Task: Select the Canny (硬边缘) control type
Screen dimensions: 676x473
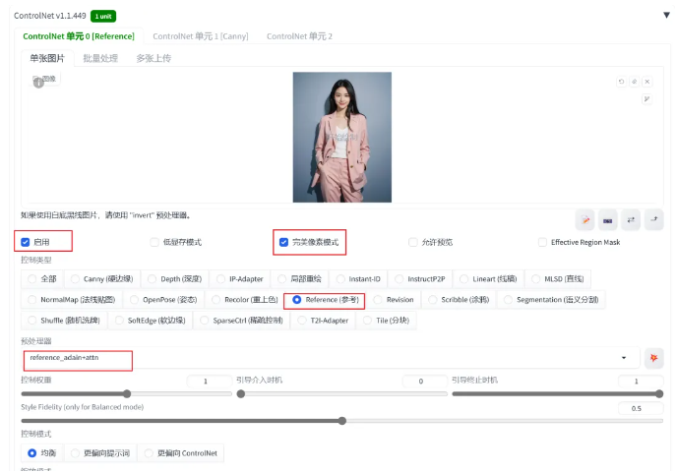Action: (102, 279)
